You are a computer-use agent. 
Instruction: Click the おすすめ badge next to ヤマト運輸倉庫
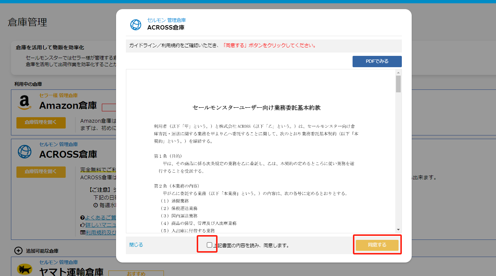pyautogui.click(x=136, y=273)
